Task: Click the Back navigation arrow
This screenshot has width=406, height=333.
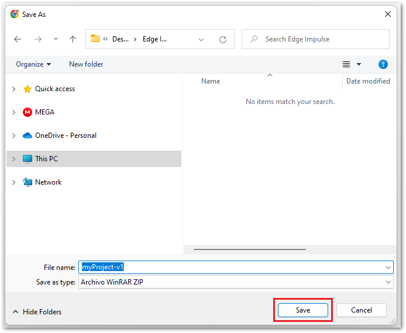Action: pos(18,39)
